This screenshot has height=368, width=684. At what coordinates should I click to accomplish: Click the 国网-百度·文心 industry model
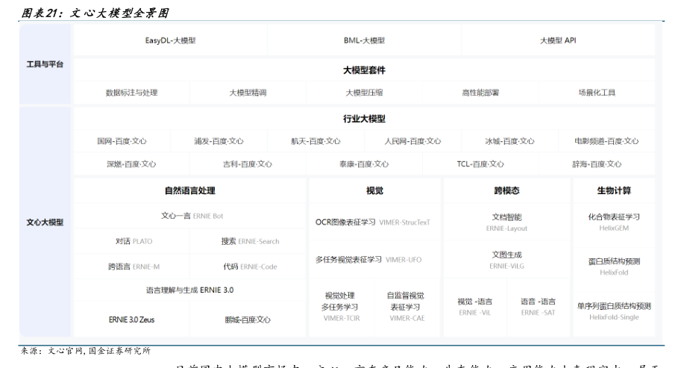click(x=122, y=140)
